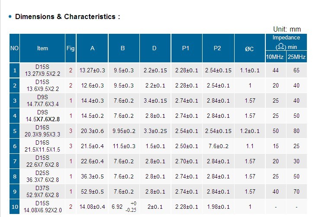The height and width of the screenshot is (217, 316).
Task: Select the 'NO' column header
Action: [15, 48]
